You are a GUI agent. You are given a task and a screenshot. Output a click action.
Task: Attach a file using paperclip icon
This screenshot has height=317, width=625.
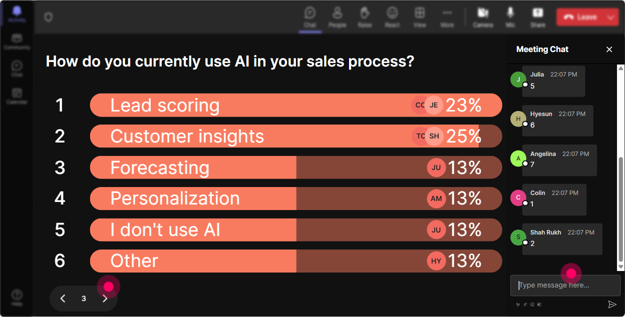tap(525, 304)
